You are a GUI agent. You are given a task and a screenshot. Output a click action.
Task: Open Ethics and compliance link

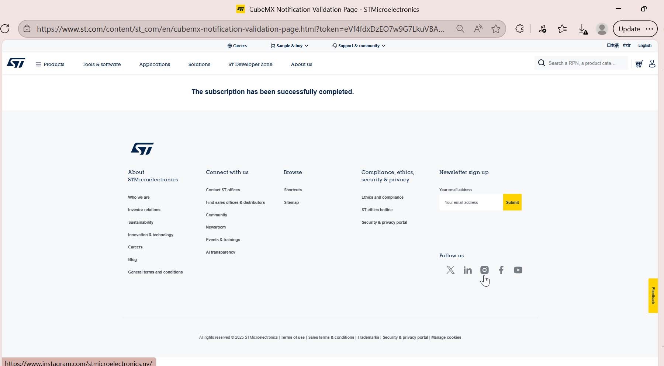point(383,197)
